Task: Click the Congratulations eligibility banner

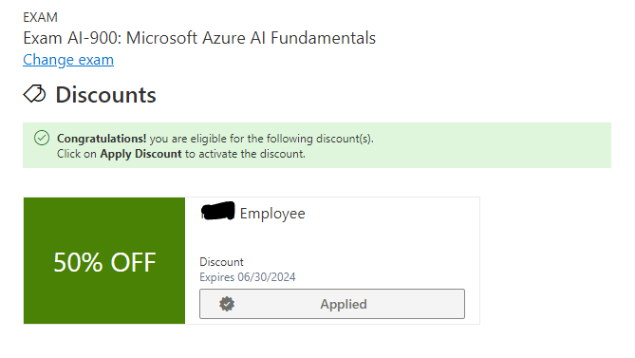Action: 317,145
